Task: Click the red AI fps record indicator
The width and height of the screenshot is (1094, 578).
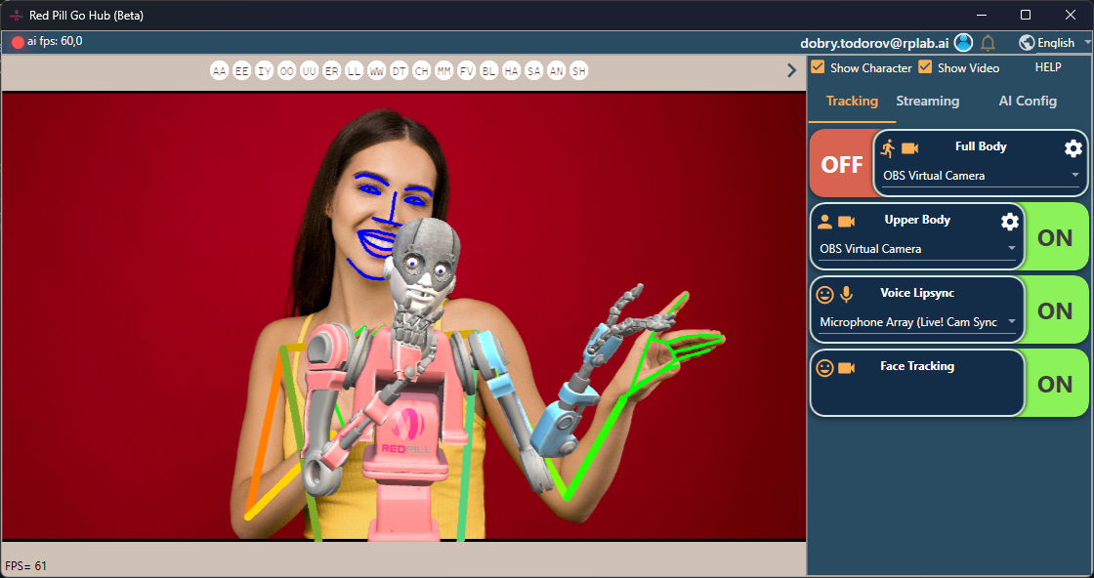Action: tap(18, 42)
